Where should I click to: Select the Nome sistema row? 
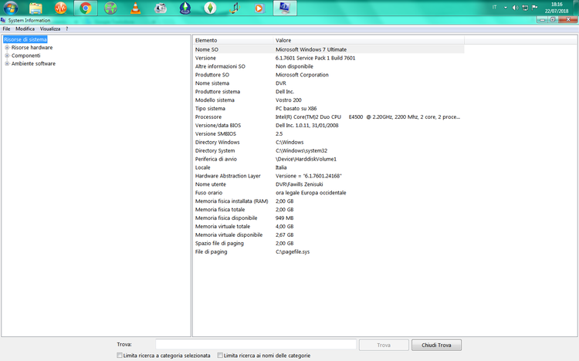coord(329,83)
